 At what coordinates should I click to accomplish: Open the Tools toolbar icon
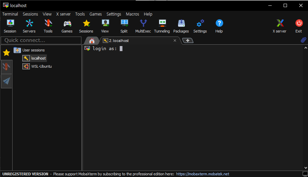48,26
